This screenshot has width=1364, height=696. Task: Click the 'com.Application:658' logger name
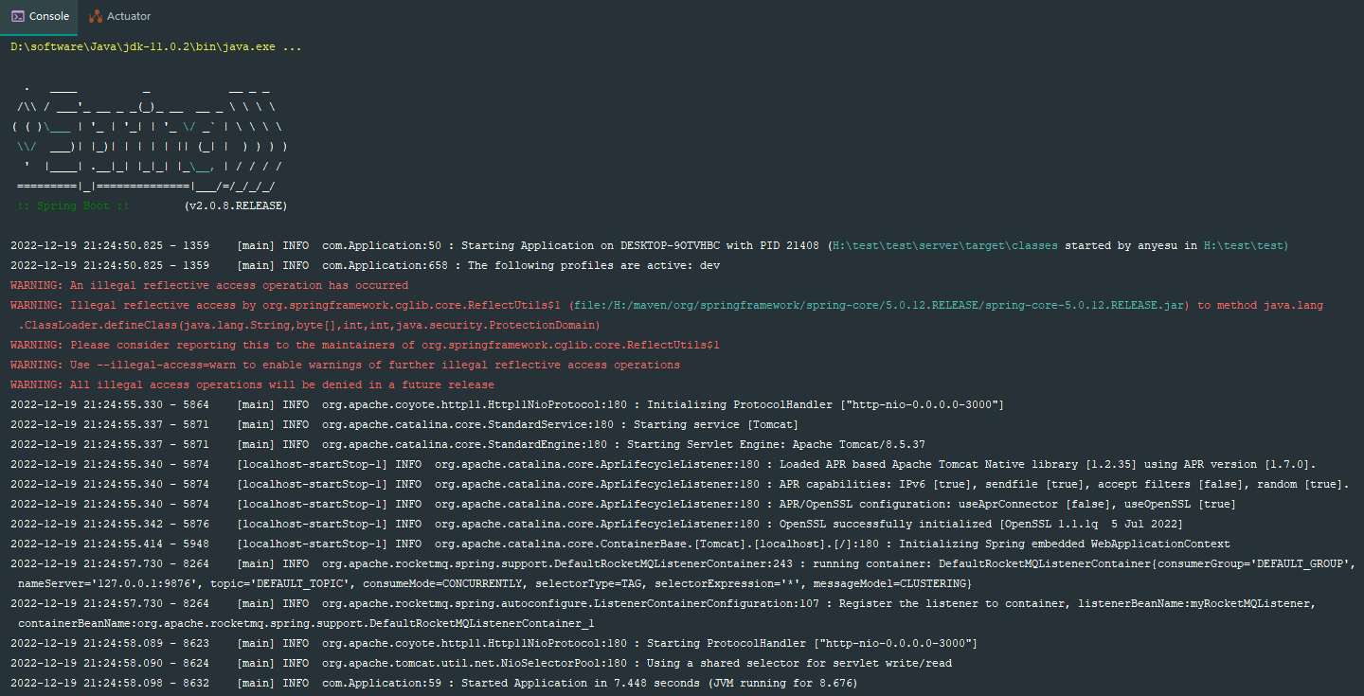pos(386,265)
